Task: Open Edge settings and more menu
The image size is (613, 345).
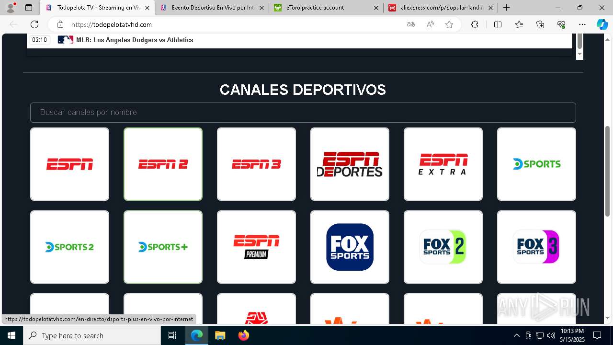Action: [582, 24]
